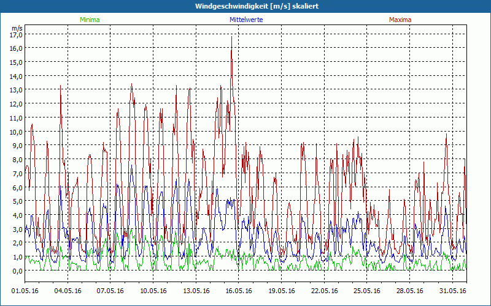Select the red 'Maxima' legend label
This screenshot has height=306, width=491.
pyautogui.click(x=400, y=20)
